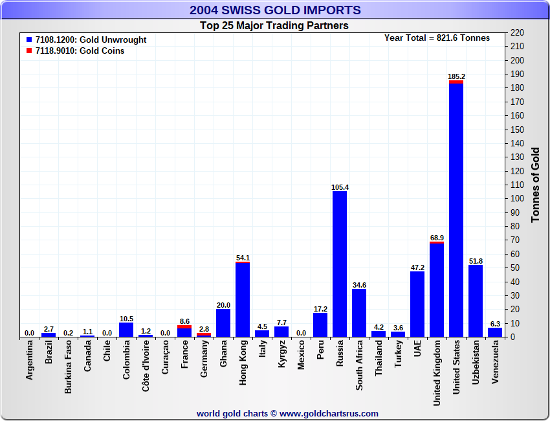Image resolution: width=550 pixels, height=421 pixels.
Task: Select the Ghana axis label
Action: tap(223, 354)
